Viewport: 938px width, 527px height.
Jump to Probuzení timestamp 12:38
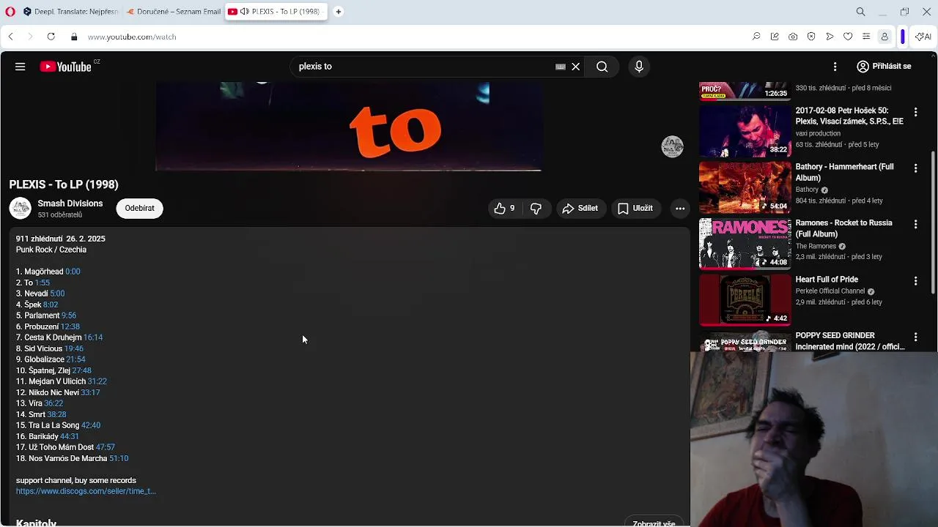click(70, 326)
